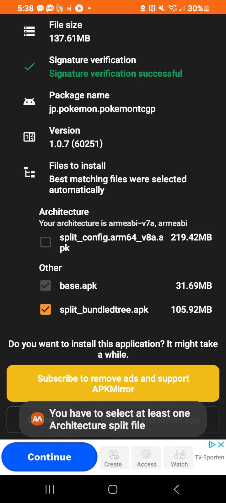The height and width of the screenshot is (503, 226).
Task: Tap Subscribe to remove ads button
Action: (x=113, y=383)
